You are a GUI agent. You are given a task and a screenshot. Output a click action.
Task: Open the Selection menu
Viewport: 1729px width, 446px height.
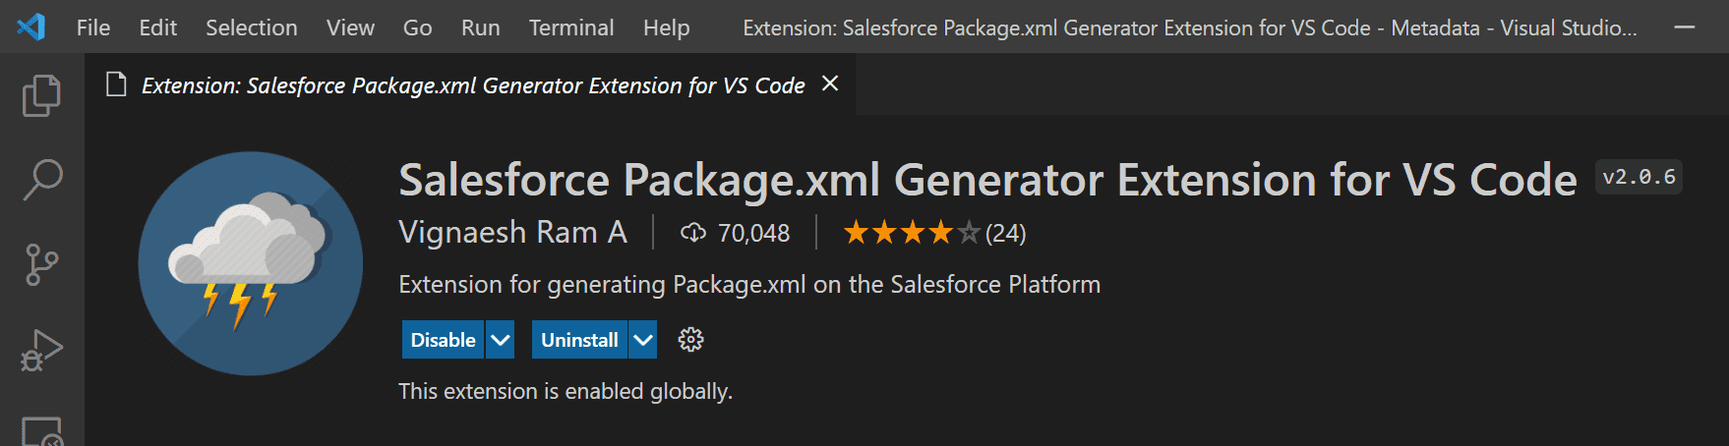coord(252,28)
